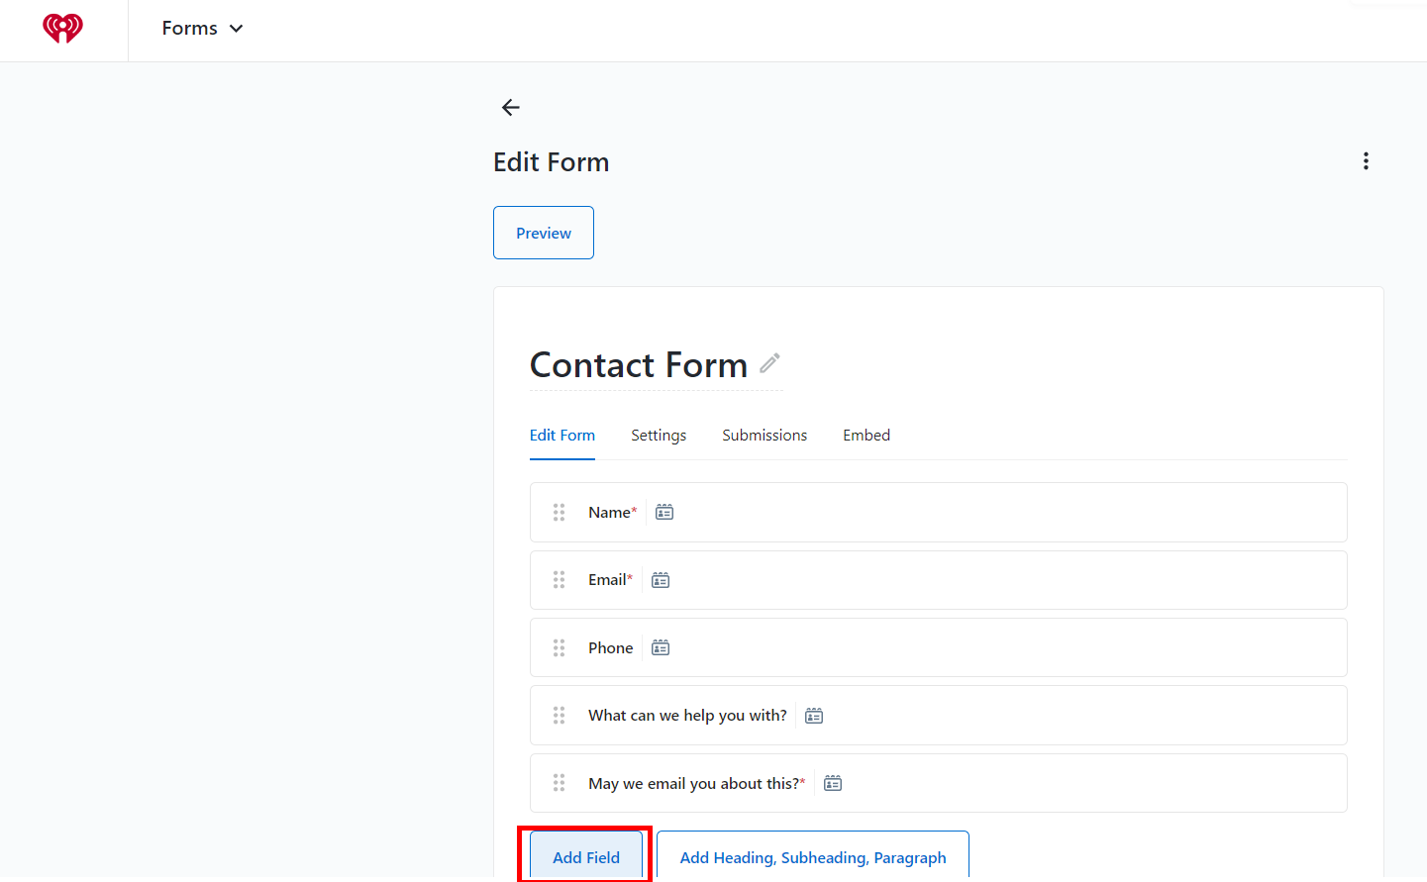
Task: Click the drag handle on the Phone field
Action: pyautogui.click(x=559, y=646)
